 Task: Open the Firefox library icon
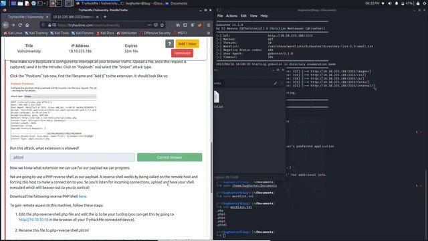pyautogui.click(x=178, y=25)
